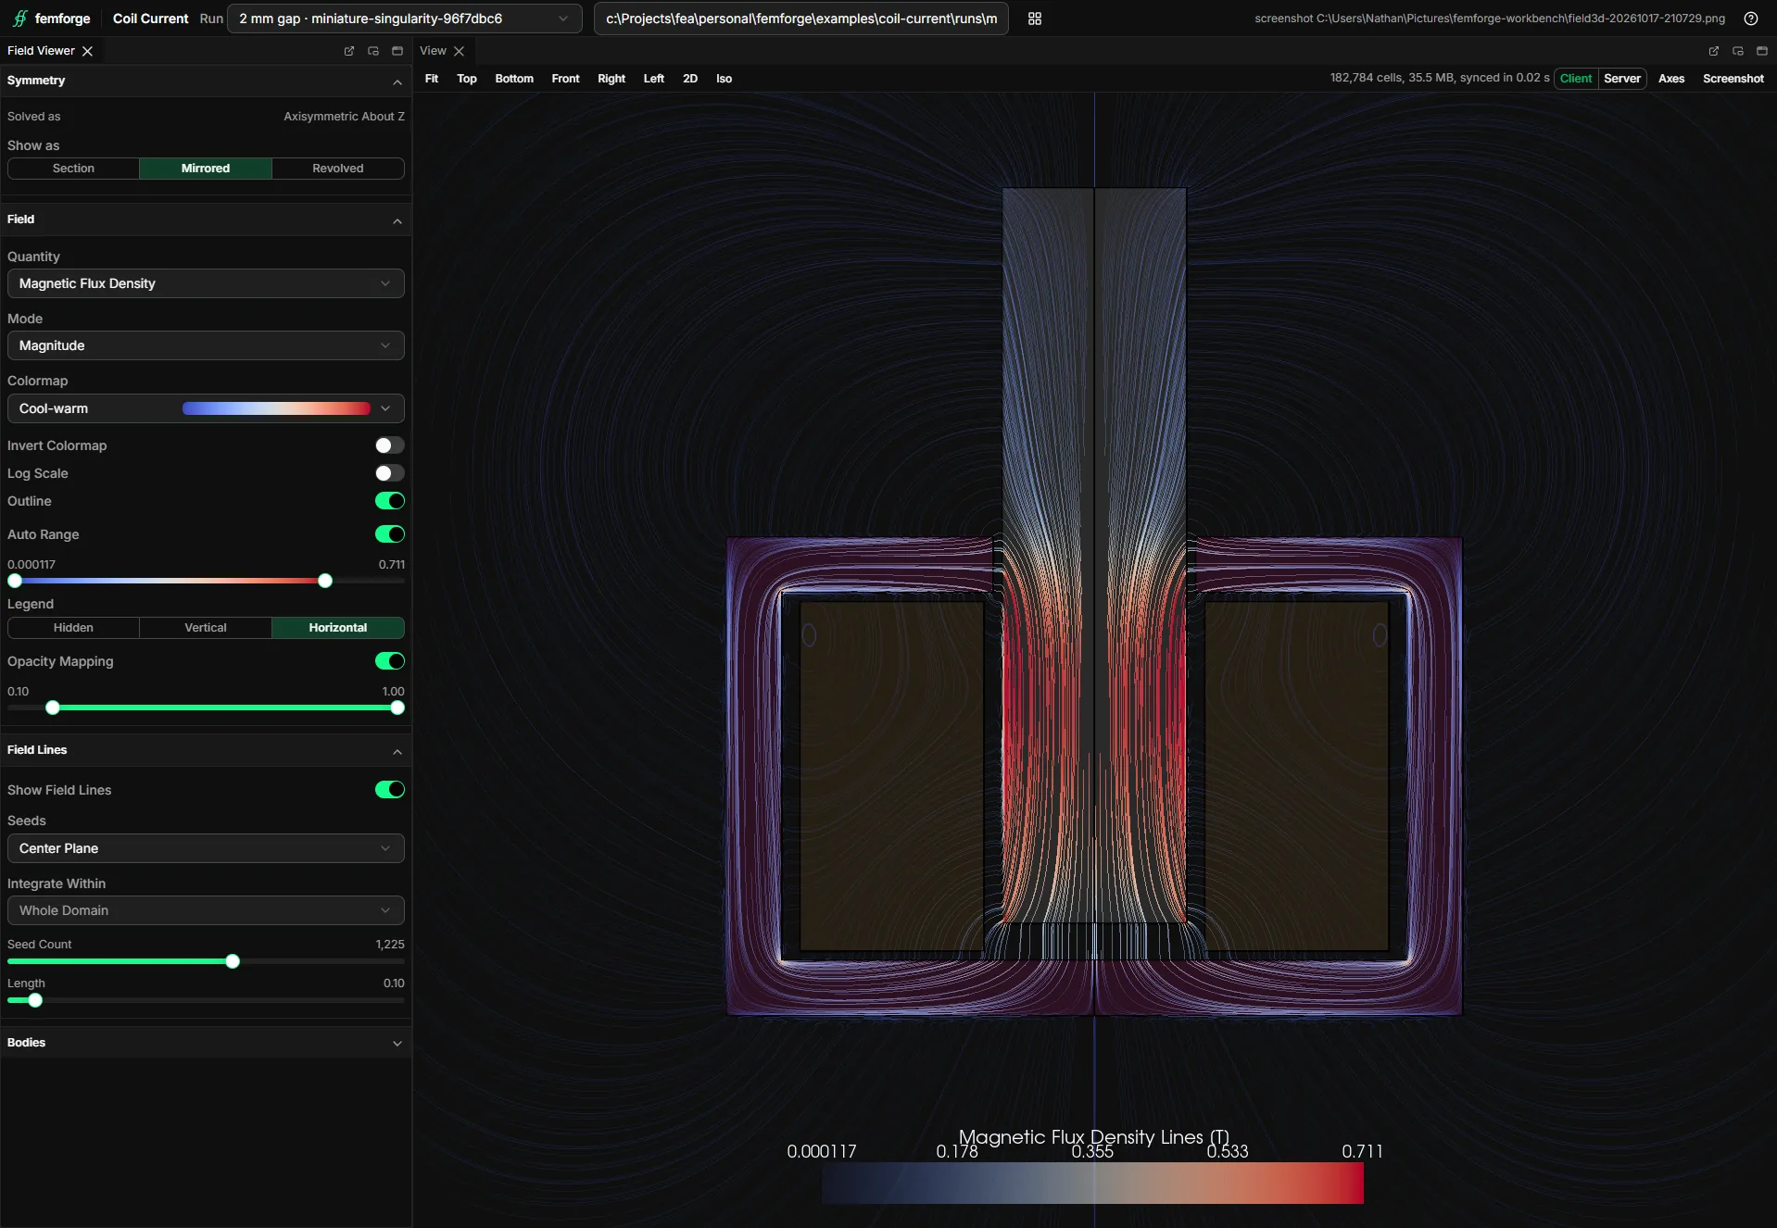Switch rendering to Server
This screenshot has height=1228, width=1777.
click(1622, 79)
